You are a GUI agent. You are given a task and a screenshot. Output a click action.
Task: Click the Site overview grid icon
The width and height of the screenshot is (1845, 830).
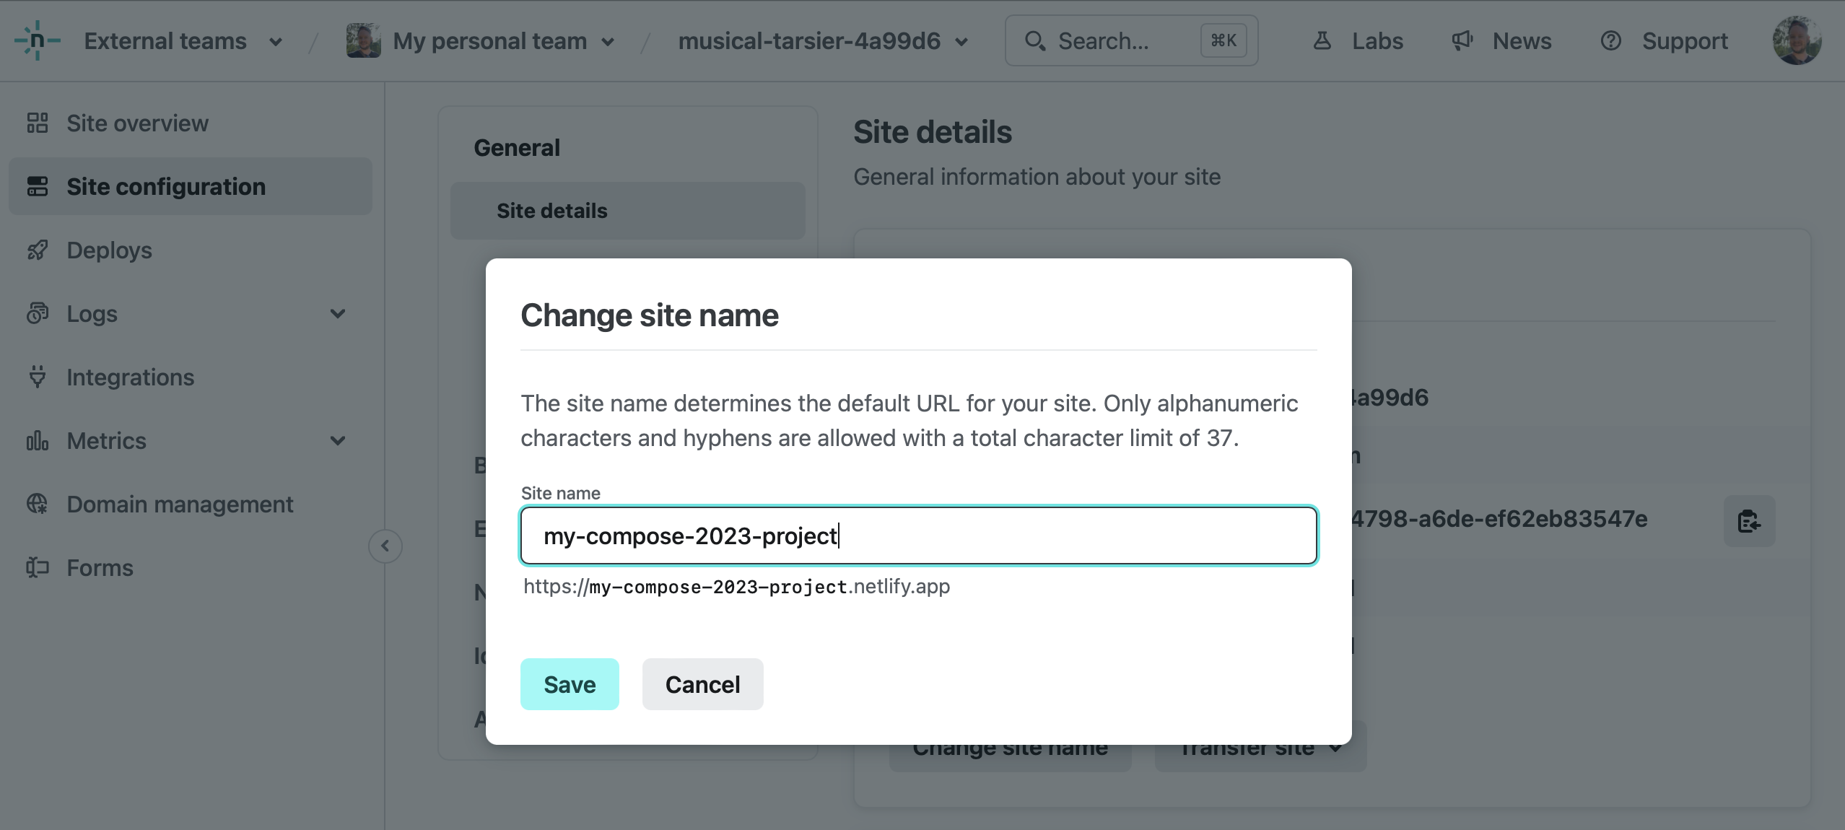[x=38, y=123]
